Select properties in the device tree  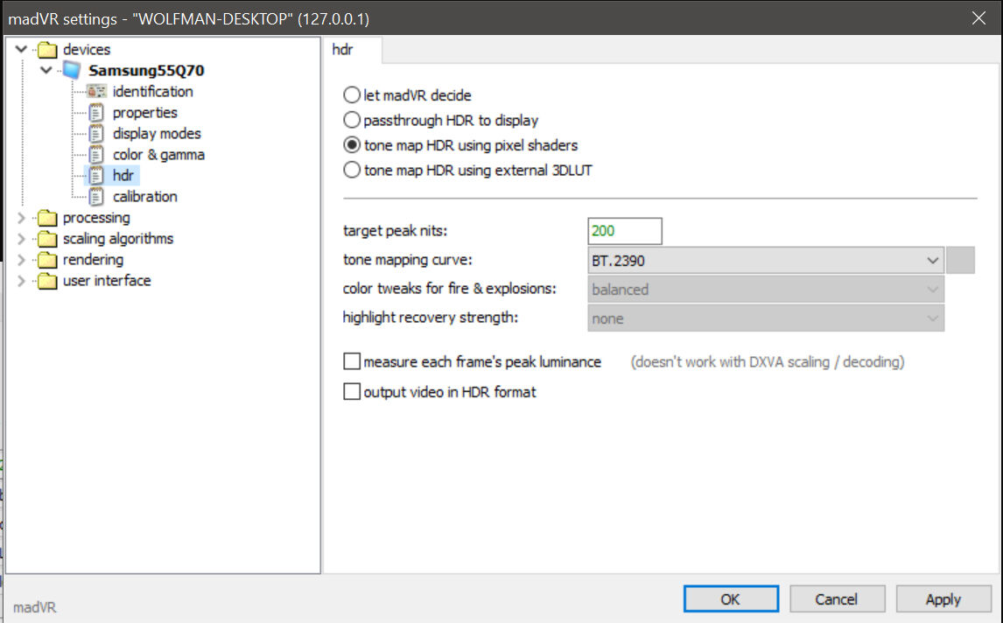point(145,113)
